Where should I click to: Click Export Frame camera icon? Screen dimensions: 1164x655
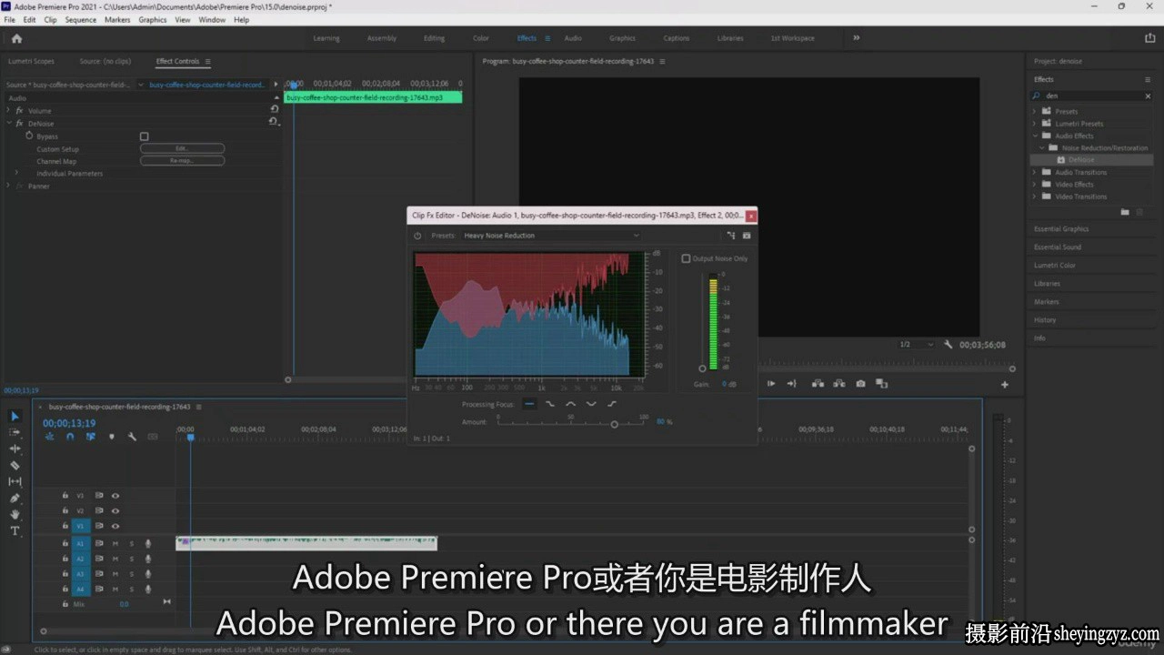click(861, 384)
